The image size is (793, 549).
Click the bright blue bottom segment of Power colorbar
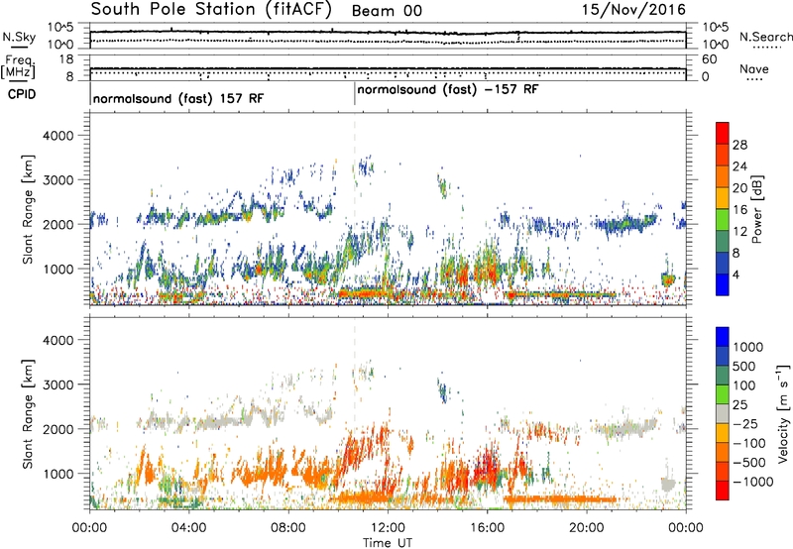723,284
